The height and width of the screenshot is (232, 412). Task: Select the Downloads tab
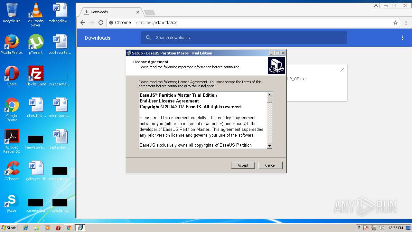111,12
